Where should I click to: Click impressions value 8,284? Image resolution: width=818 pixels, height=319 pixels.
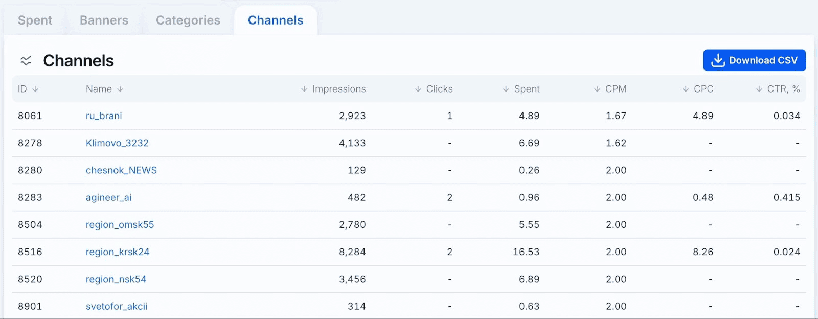click(352, 252)
